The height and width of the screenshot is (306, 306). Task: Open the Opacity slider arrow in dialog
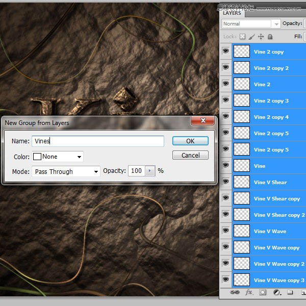pos(150,171)
